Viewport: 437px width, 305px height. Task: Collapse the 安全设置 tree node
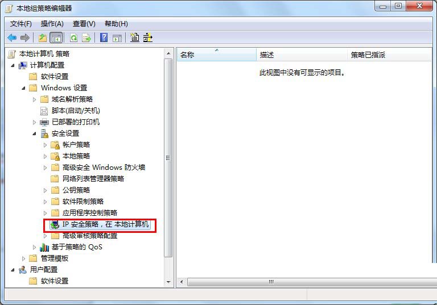34,133
